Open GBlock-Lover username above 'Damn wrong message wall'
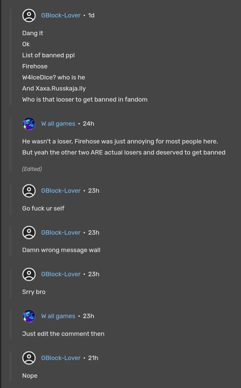Viewport: 241px width, 388px height. (61, 232)
